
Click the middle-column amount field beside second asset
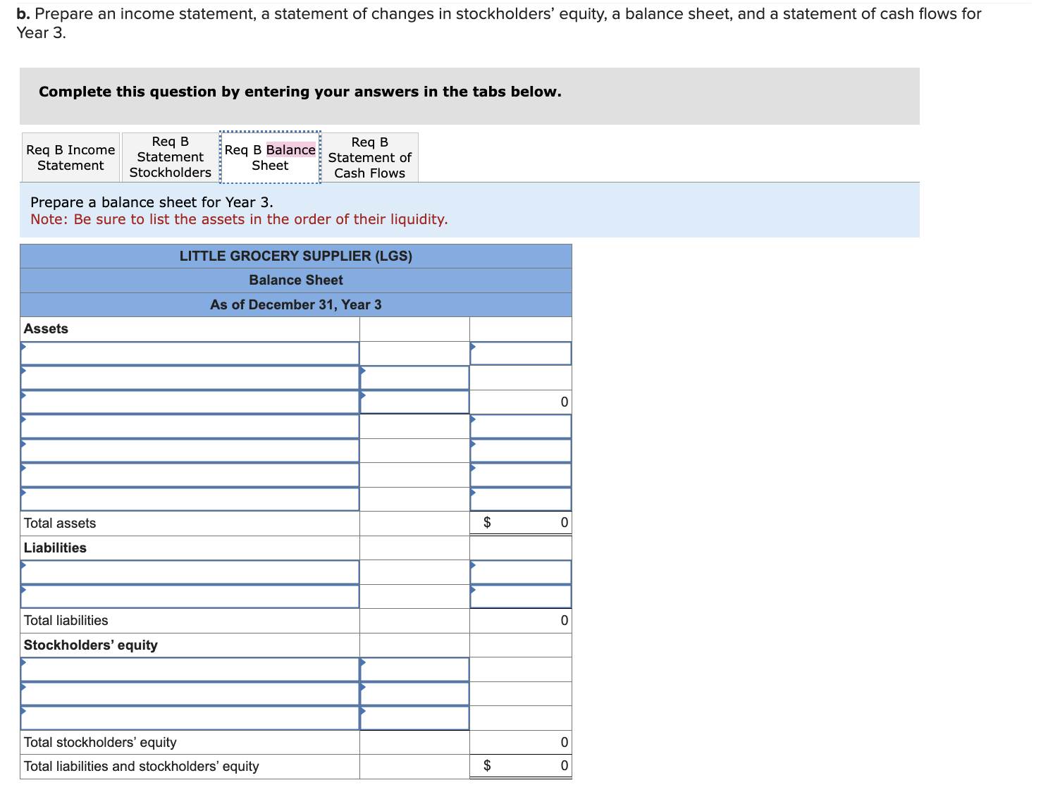pyautogui.click(x=414, y=377)
